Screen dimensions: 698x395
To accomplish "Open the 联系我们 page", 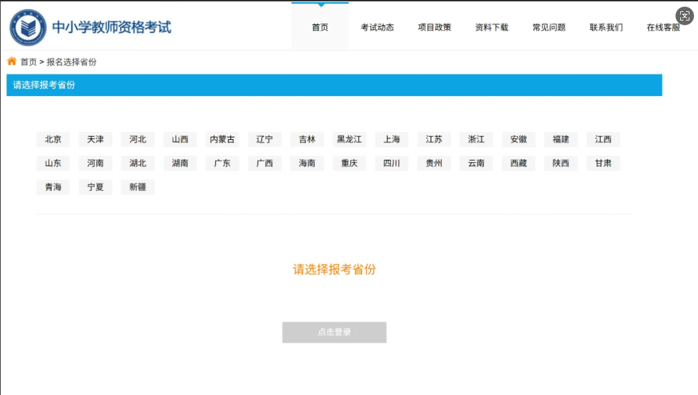I will point(606,27).
